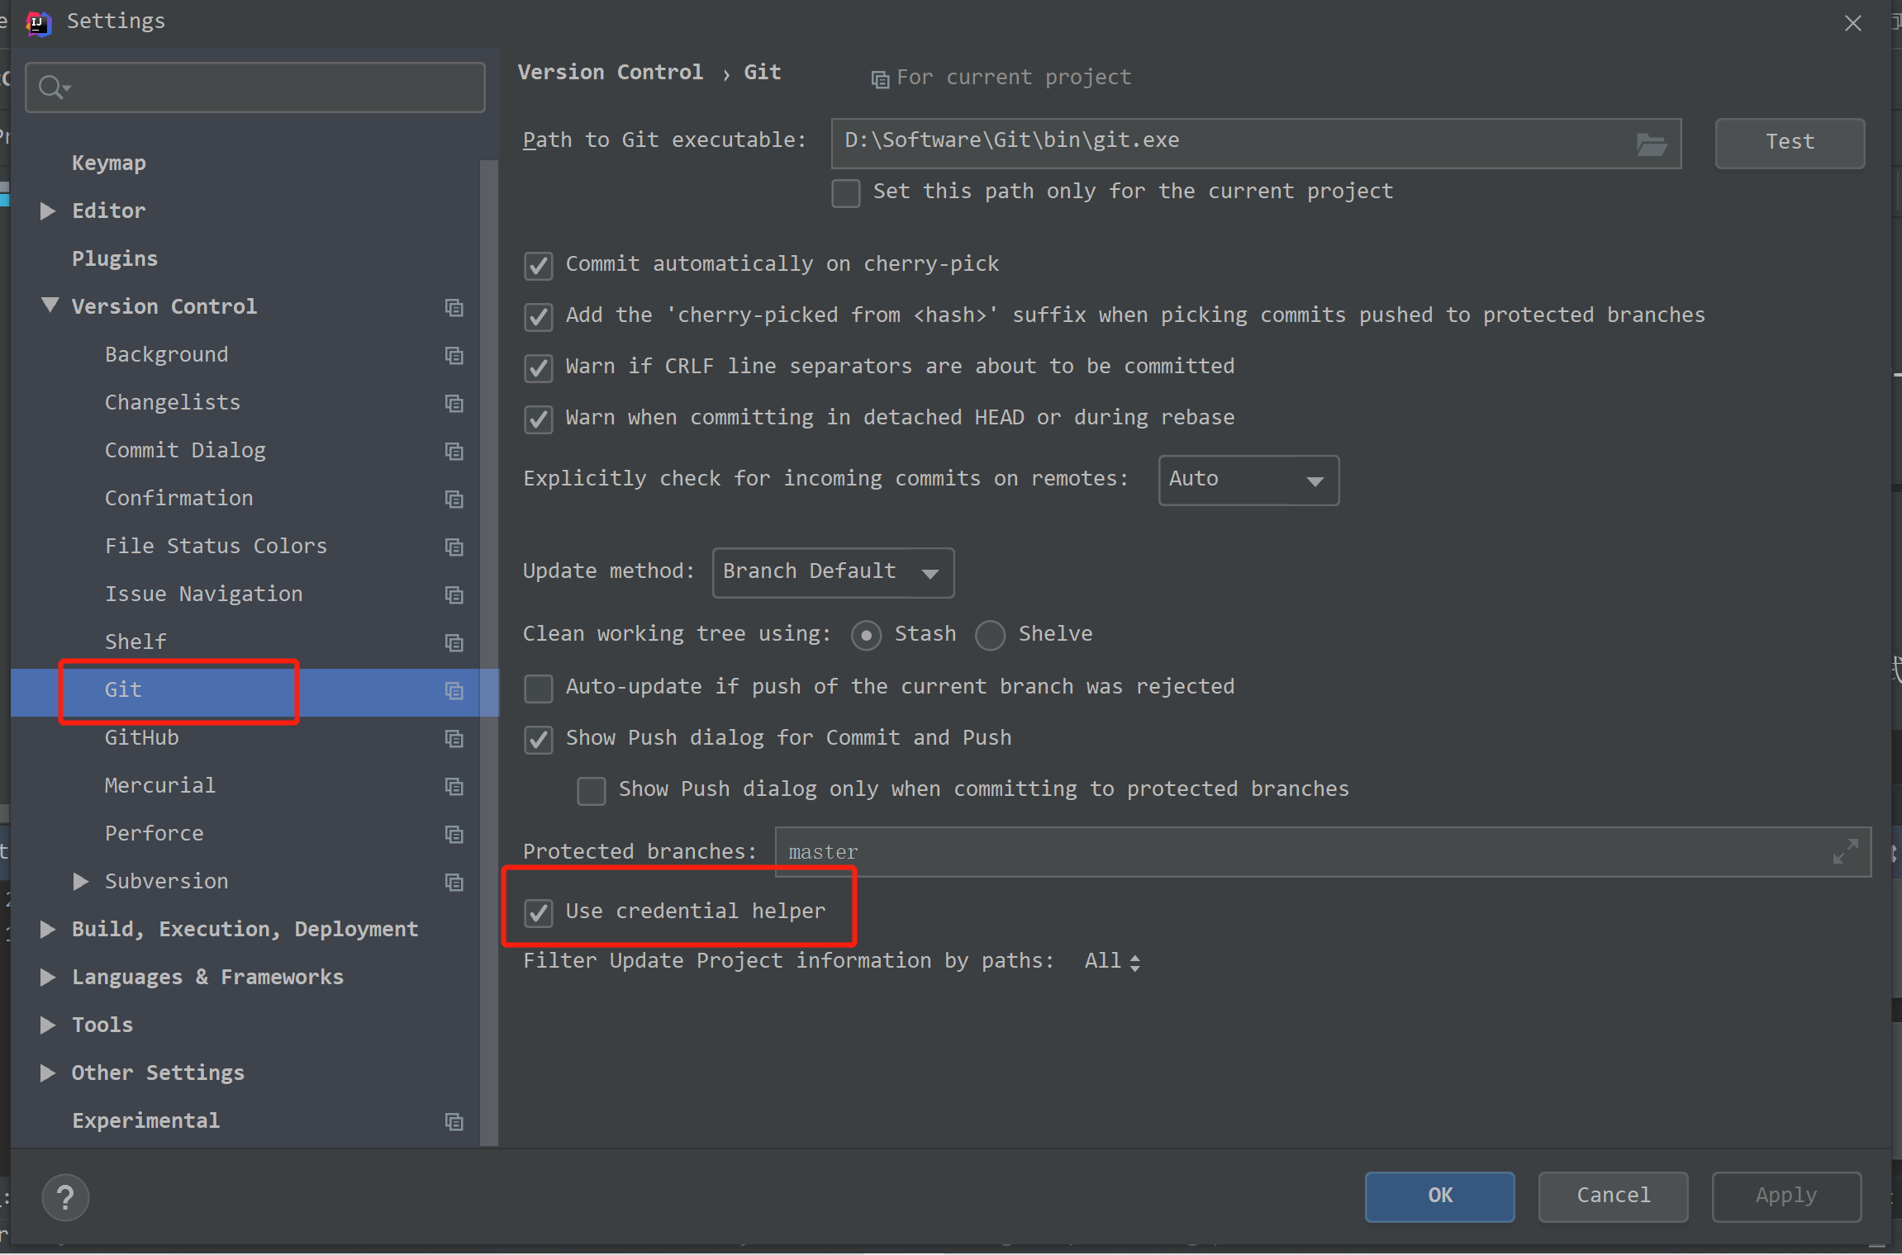Click the Cancel button
The width and height of the screenshot is (1902, 1255).
pos(1613,1196)
